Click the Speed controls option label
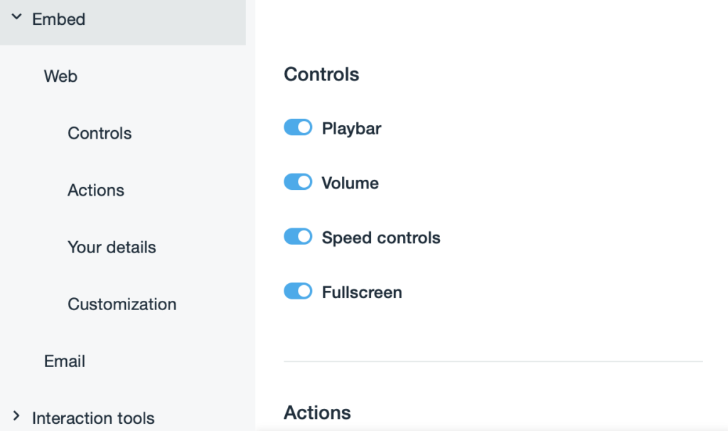The image size is (728, 431). pos(381,238)
